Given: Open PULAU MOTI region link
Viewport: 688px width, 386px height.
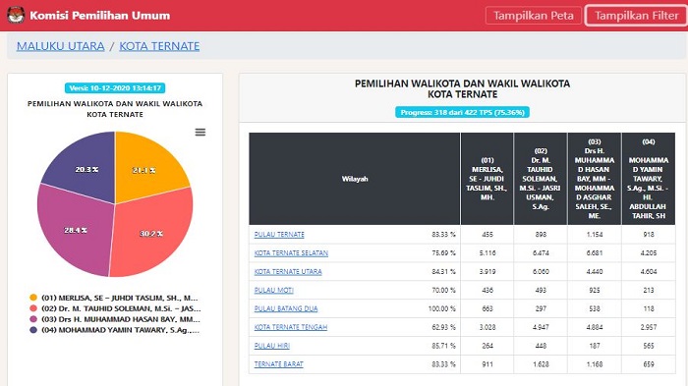Looking at the screenshot, I should [x=274, y=290].
